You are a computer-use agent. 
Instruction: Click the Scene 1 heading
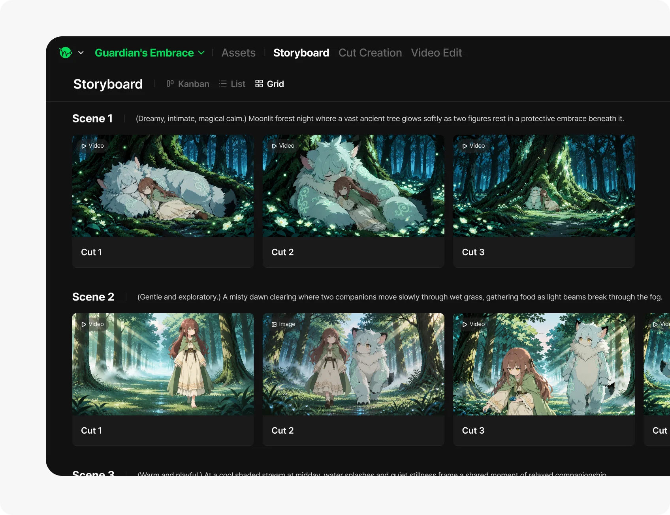click(x=92, y=118)
